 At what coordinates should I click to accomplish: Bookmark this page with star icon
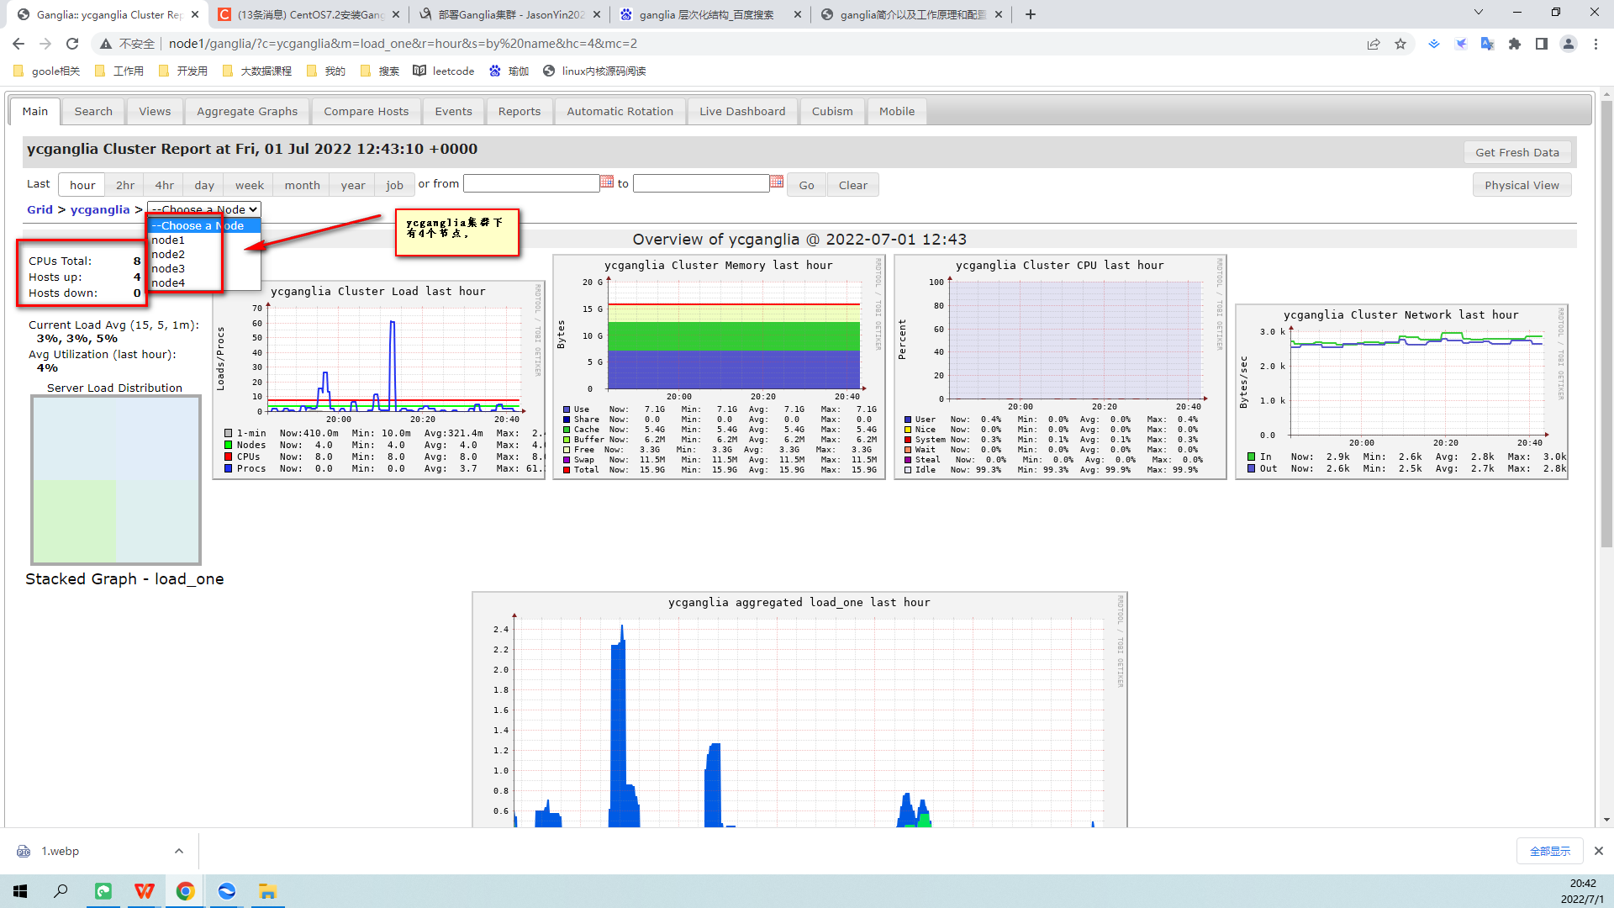(x=1400, y=44)
